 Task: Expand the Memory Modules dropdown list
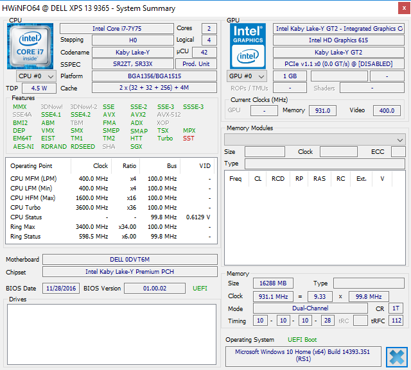(314, 139)
